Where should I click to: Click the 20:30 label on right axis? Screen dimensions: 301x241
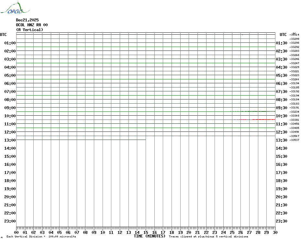pyautogui.click(x=281, y=197)
